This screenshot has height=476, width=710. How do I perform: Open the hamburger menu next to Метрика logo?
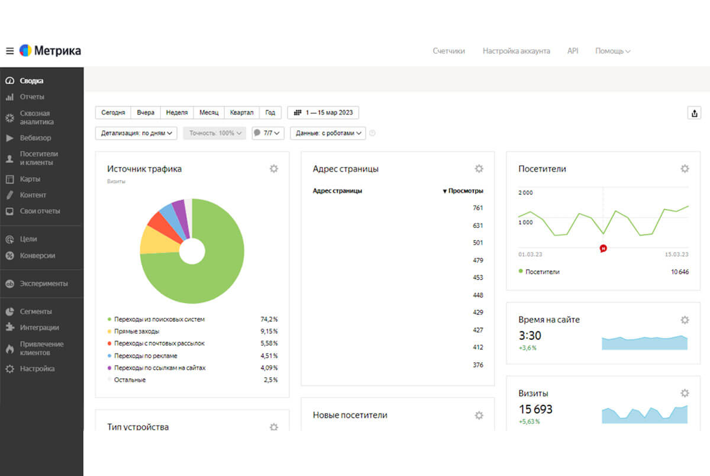(9, 51)
